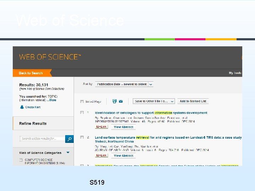Open the Save to Other File Formats dropdown

pos(154,101)
